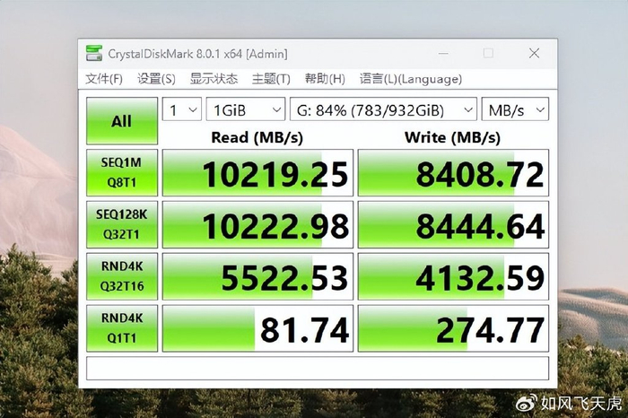Viewport: 628px width, 418px height.
Task: Open the 帮助(H) menu
Action: (x=325, y=79)
